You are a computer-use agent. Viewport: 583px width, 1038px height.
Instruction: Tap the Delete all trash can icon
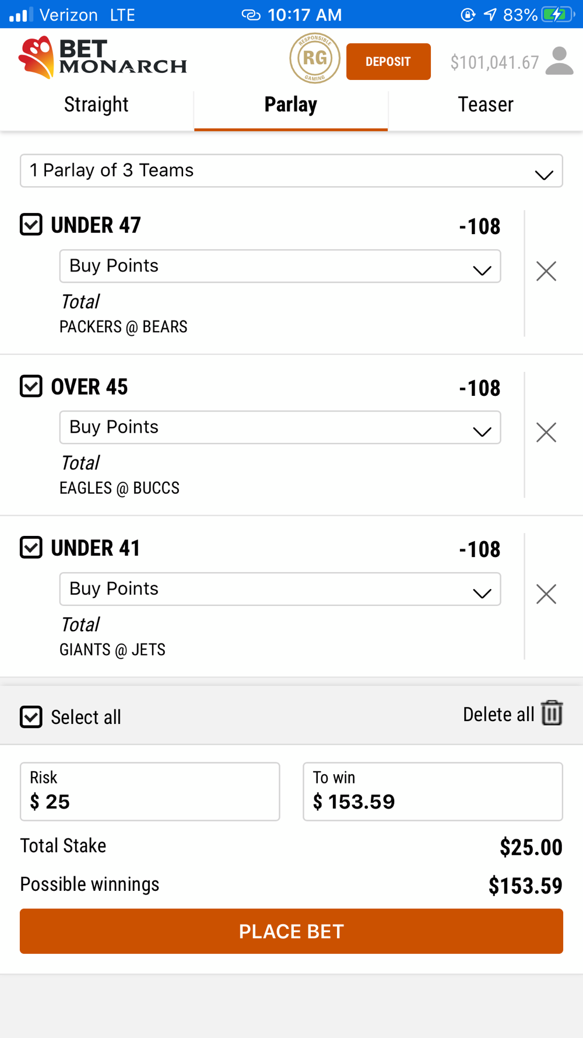click(552, 713)
